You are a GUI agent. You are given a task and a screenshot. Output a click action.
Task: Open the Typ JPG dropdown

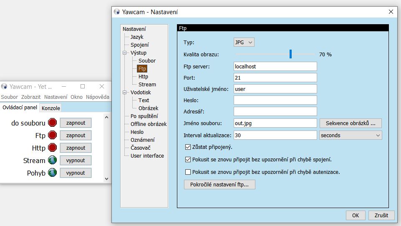pyautogui.click(x=244, y=42)
